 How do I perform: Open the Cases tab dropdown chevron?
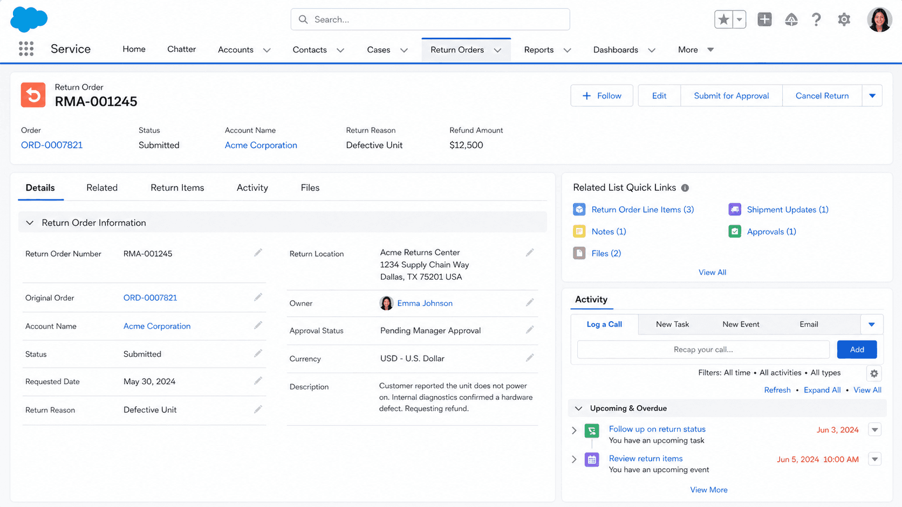pyautogui.click(x=404, y=50)
